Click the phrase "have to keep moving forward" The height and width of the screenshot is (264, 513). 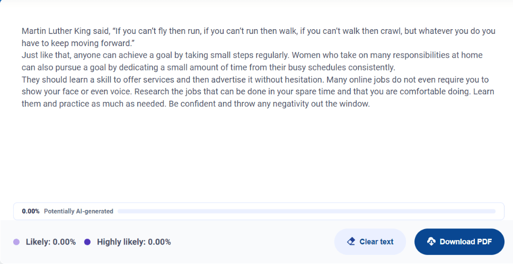76,43
